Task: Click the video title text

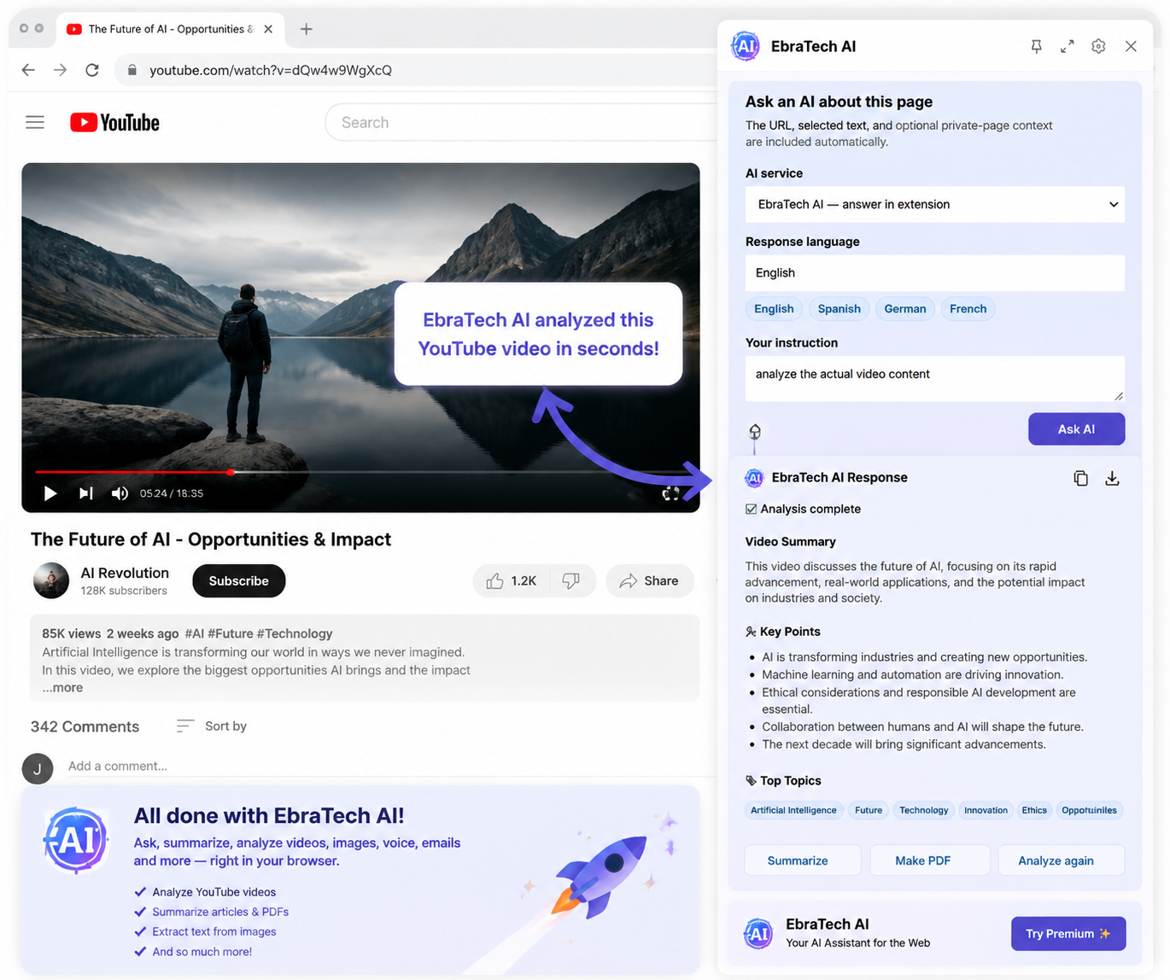Action: [211, 540]
